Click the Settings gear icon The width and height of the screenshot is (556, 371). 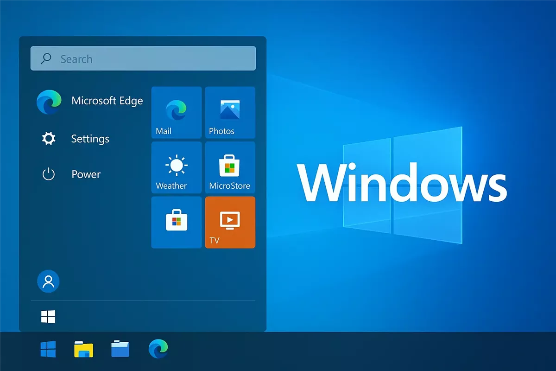tap(49, 139)
